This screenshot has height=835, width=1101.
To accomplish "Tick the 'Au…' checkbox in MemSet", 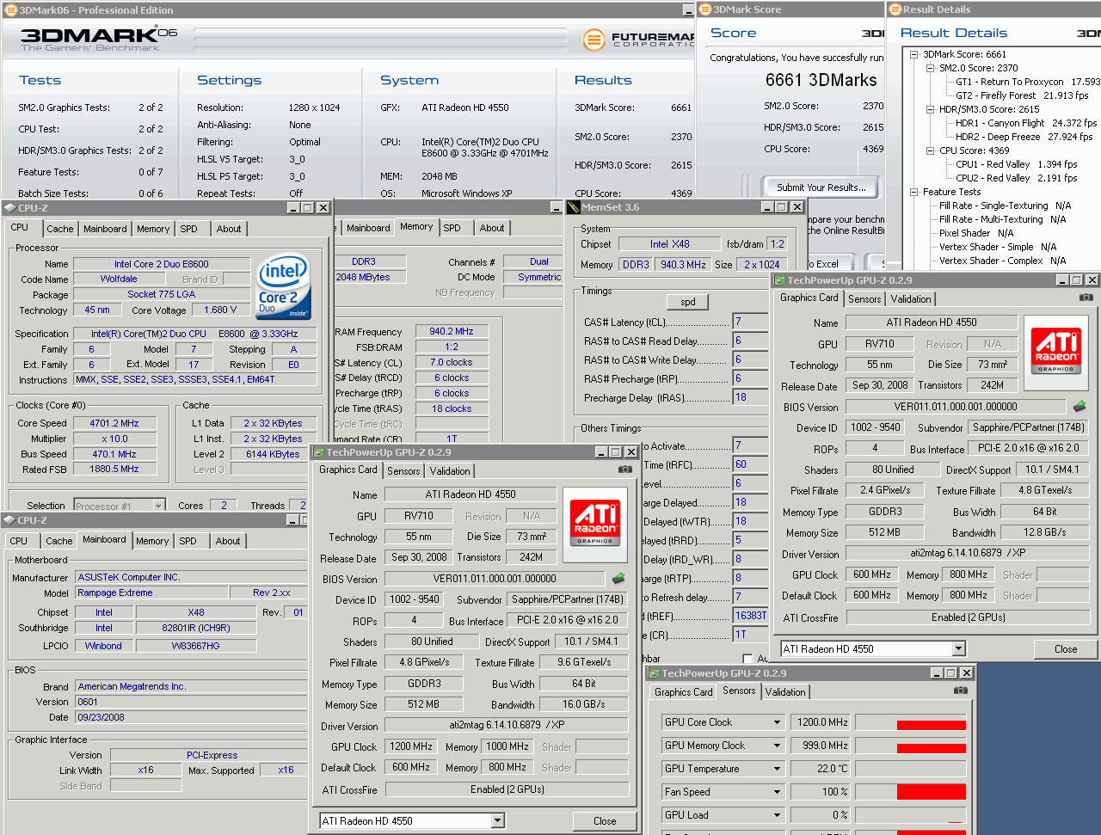I will [746, 658].
